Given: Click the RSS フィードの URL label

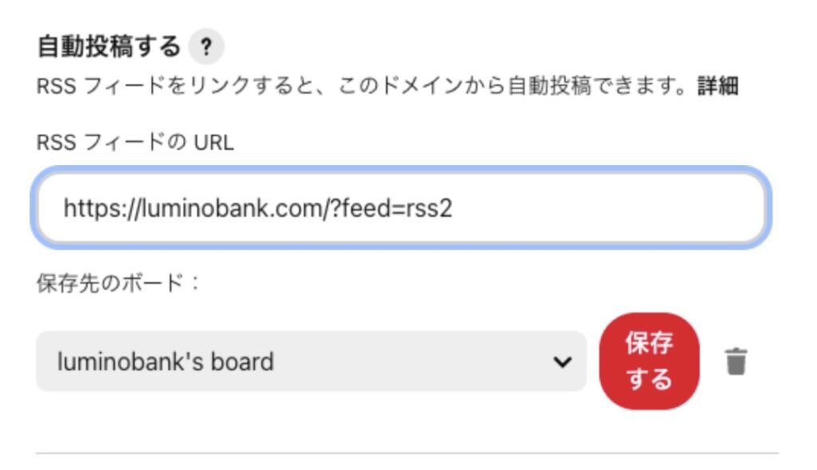Looking at the screenshot, I should [x=135, y=142].
